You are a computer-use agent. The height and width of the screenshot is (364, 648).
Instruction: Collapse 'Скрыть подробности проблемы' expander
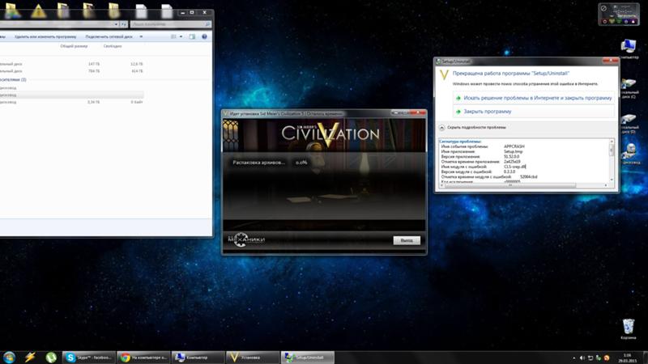(x=472, y=128)
